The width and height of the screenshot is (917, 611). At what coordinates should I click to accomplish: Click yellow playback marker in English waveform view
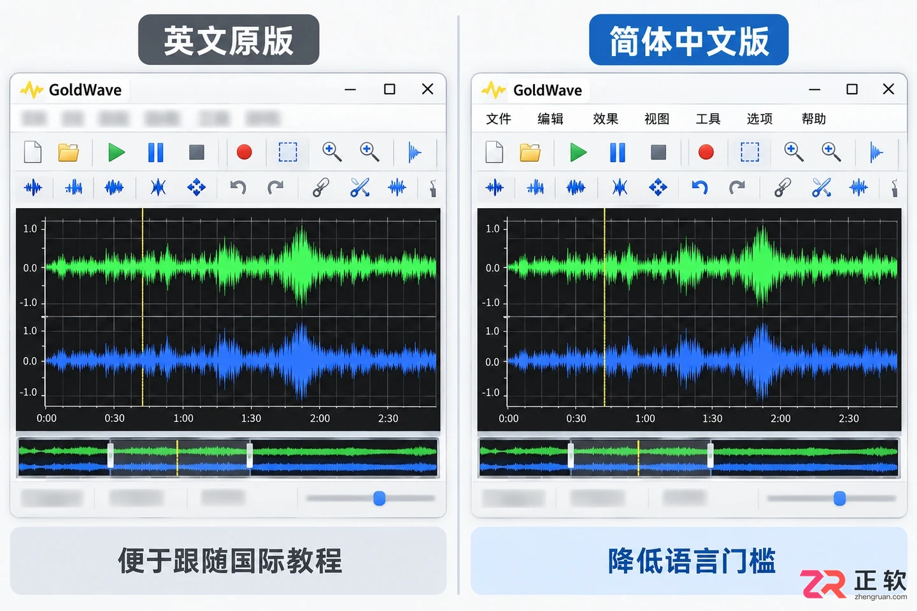tap(143, 307)
